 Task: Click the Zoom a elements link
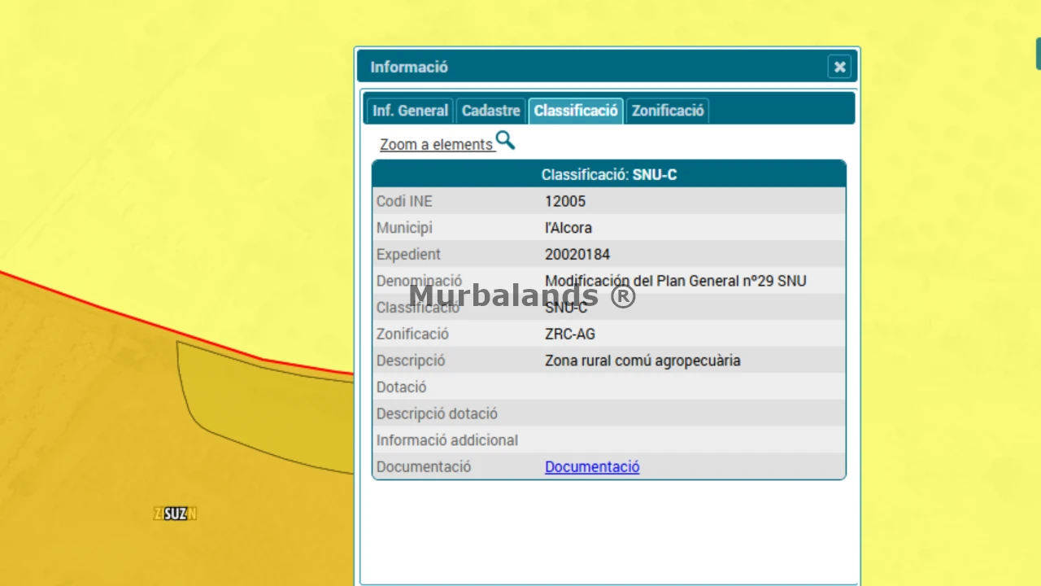coord(437,144)
